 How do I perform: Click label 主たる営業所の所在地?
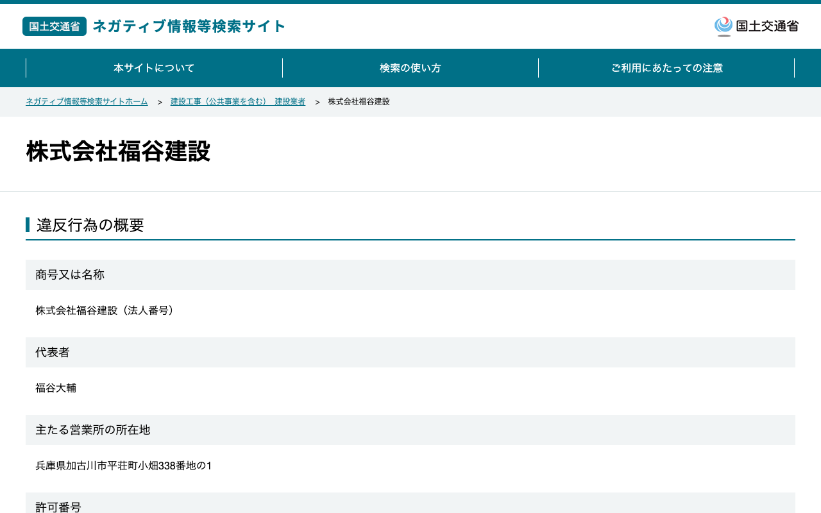[93, 430]
